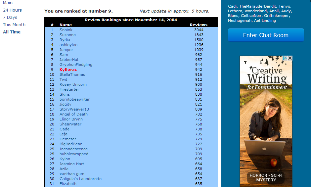Click the red Kyllorac name
This screenshot has width=311, height=187.
[68, 70]
